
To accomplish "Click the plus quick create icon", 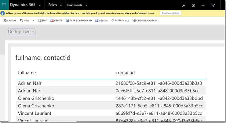I will (203, 5).
